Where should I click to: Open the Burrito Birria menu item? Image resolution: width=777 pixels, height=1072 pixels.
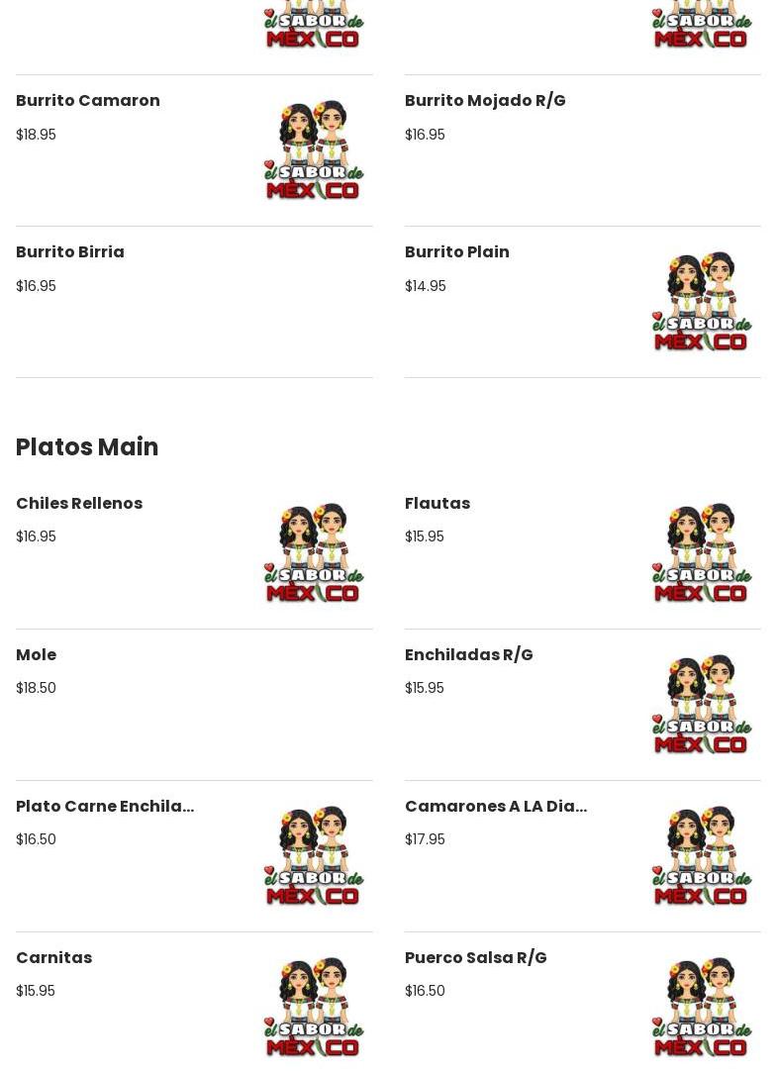tap(70, 252)
